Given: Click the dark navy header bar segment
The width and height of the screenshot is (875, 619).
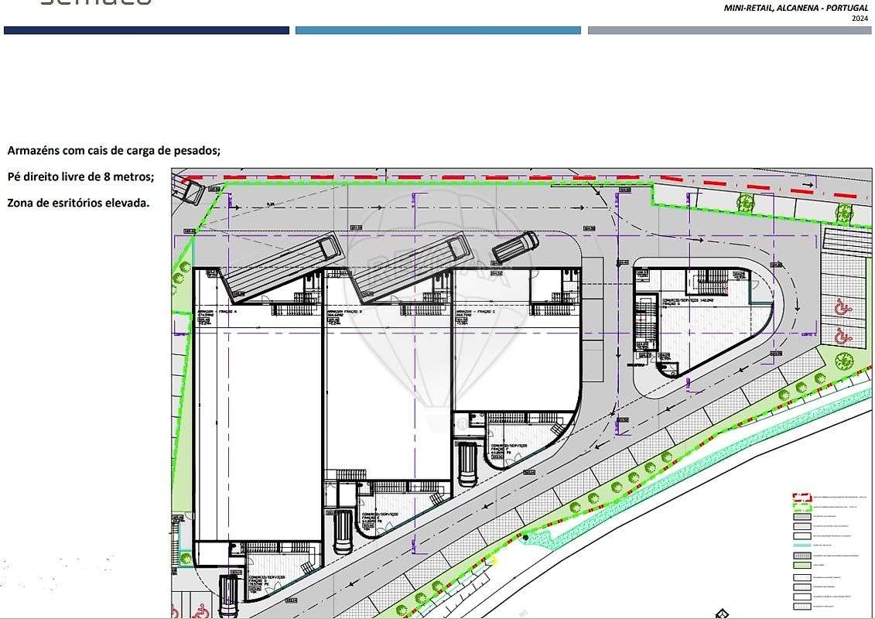Looking at the screenshot, I should (146, 30).
